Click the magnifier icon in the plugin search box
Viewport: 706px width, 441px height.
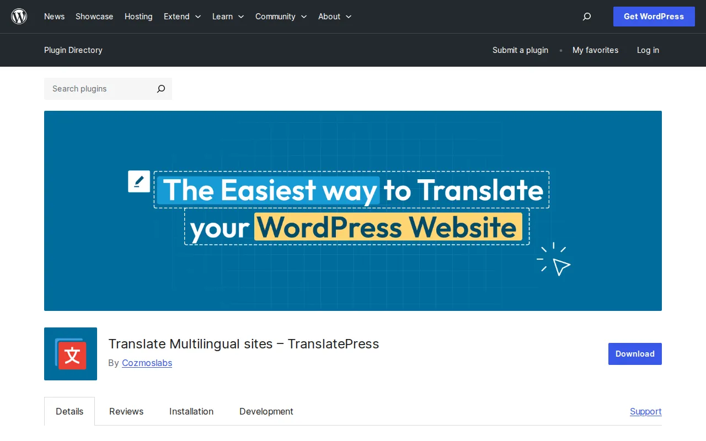tap(161, 89)
